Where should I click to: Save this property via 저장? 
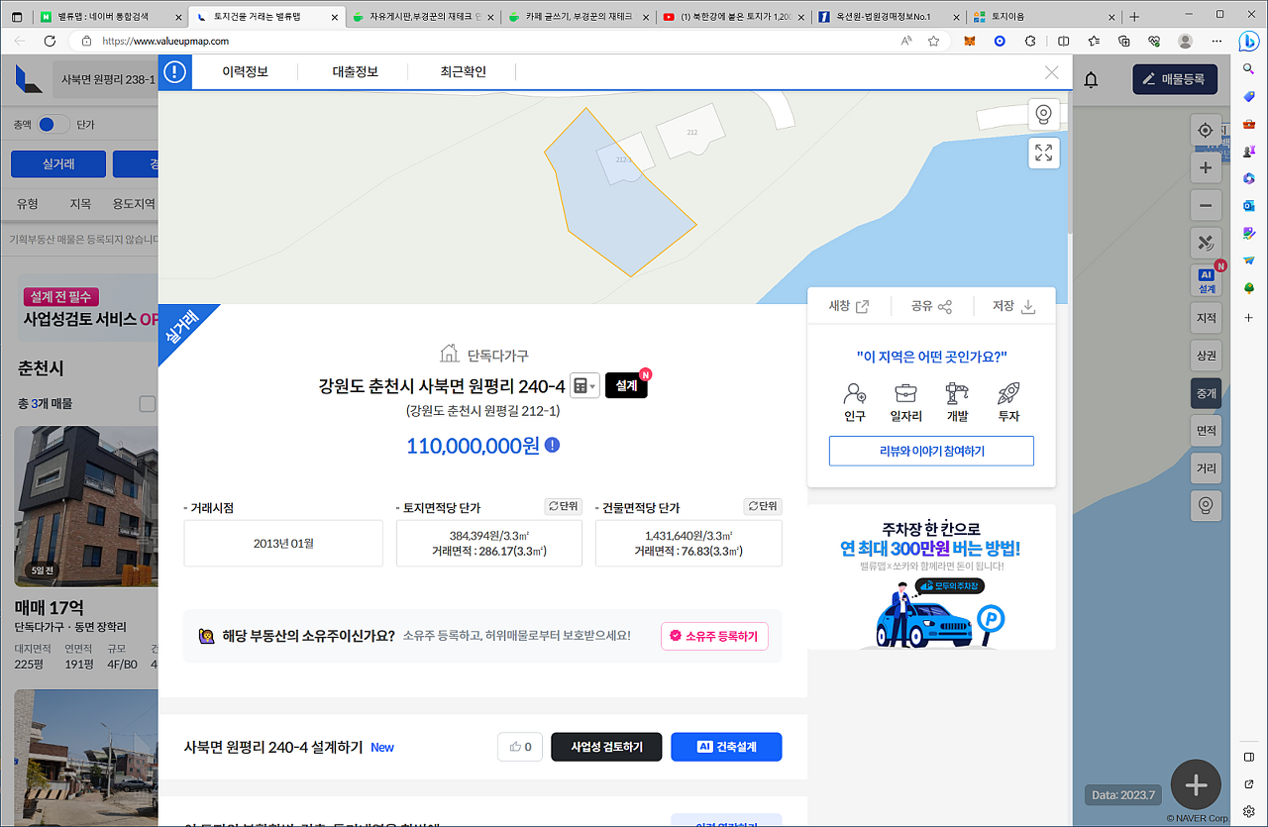coord(1013,306)
